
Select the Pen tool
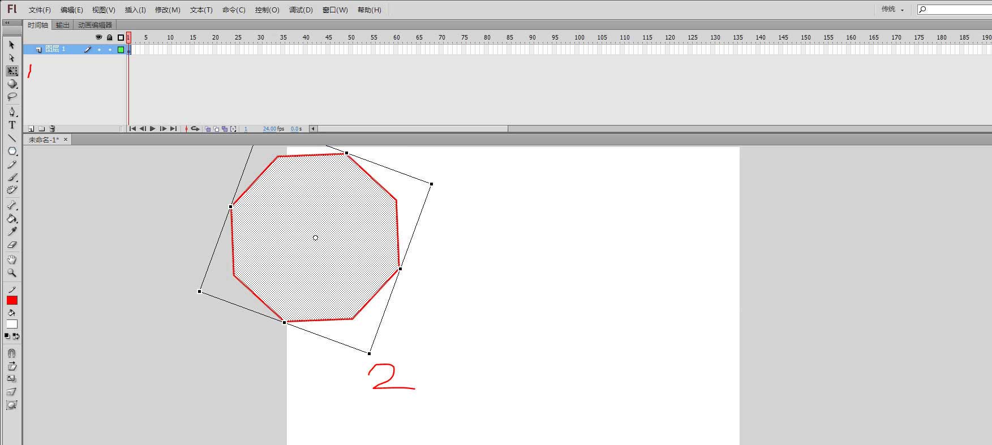point(12,111)
